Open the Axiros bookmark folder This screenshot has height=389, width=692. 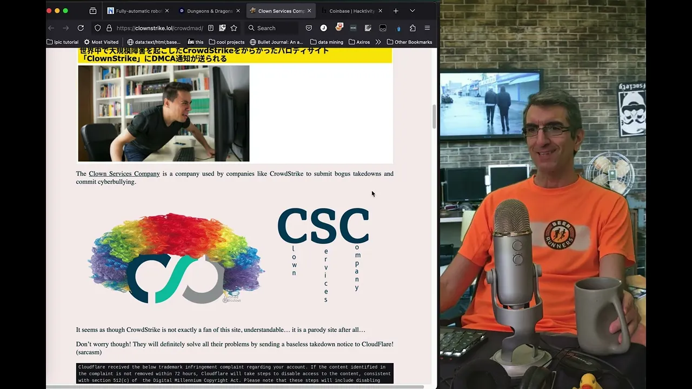[359, 42]
